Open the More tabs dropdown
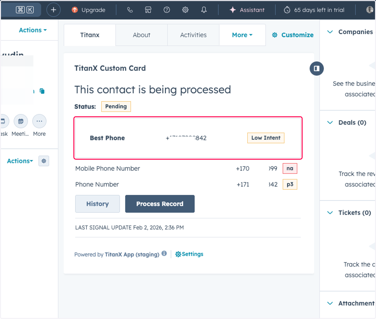 tap(242, 35)
